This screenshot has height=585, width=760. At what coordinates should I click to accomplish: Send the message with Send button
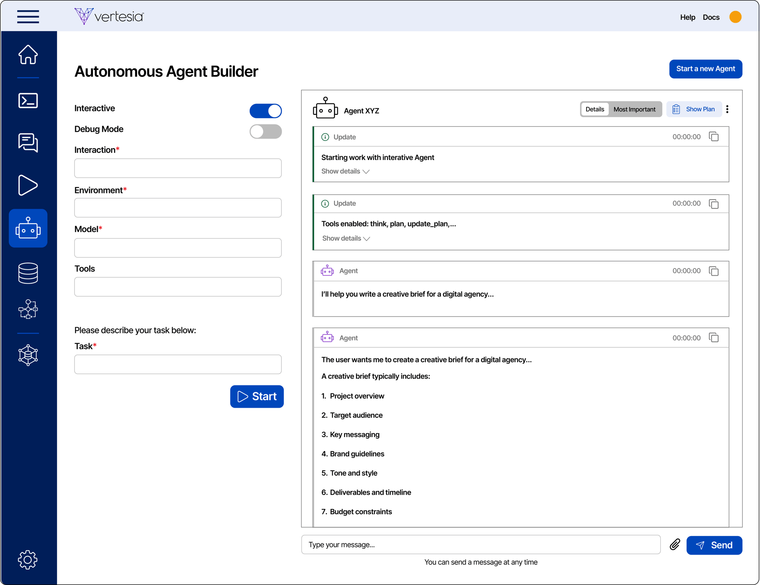point(714,545)
